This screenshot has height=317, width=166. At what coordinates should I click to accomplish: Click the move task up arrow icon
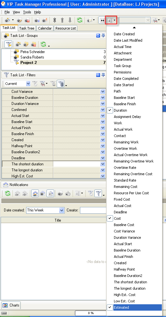click(62, 20)
